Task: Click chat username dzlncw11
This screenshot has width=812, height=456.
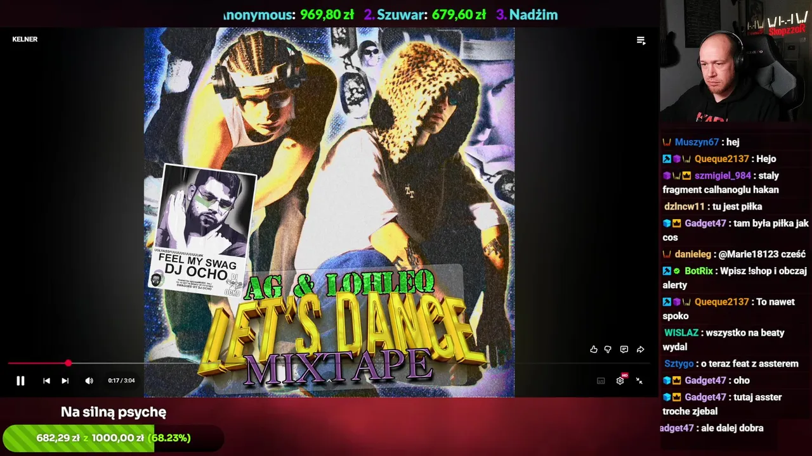Action: (684, 206)
